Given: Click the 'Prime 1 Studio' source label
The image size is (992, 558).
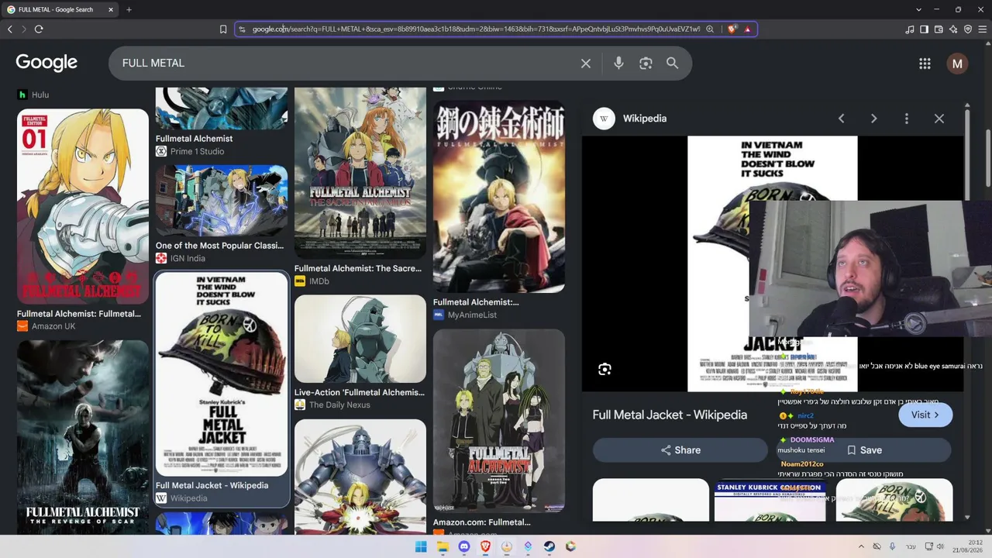Looking at the screenshot, I should [x=197, y=151].
